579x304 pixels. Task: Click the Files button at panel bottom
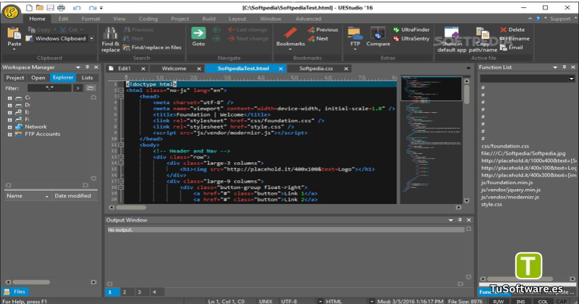[15, 292]
